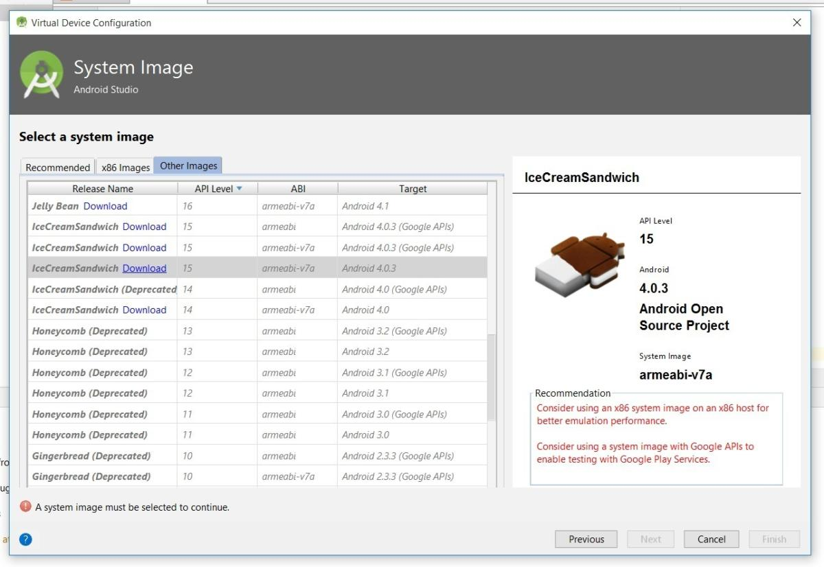824x567 pixels.
Task: Select Honeycomb Android 3.1 (Google APIs) row
Action: pos(257,373)
